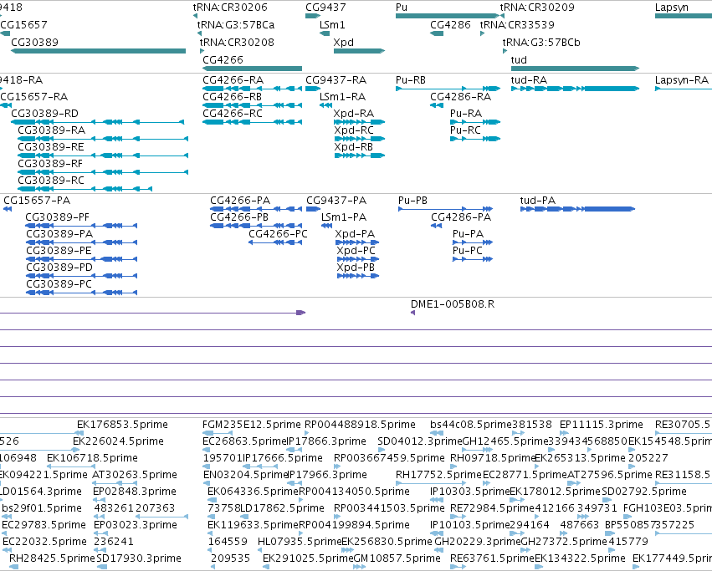Open the tRNA:CR30206 gene feature
Viewport: 712px width, 571px height.
click(x=230, y=8)
